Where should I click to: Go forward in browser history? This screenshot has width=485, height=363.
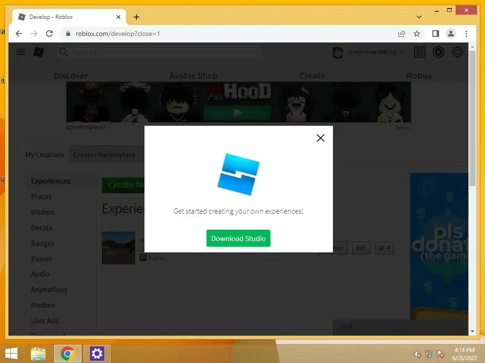[34, 34]
